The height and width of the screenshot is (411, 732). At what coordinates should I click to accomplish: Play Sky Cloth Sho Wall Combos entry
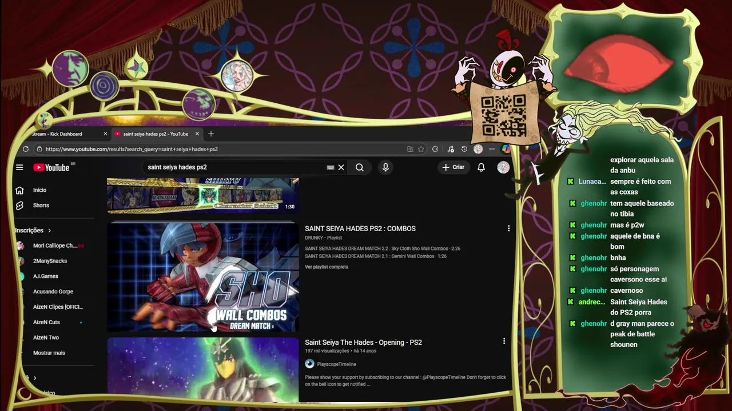point(383,248)
